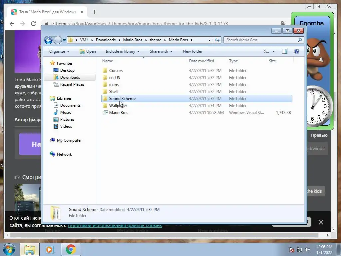Select the icons folder icon
341x256 pixels.
coord(105,84)
